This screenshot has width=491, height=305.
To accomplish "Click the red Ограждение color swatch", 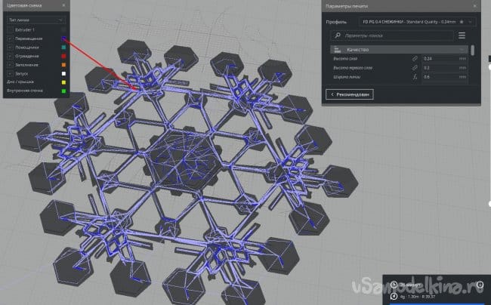I will 66,56.
